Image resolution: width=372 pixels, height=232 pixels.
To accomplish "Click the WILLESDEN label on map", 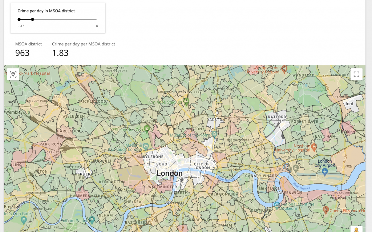I will pyautogui.click(x=73, y=117).
